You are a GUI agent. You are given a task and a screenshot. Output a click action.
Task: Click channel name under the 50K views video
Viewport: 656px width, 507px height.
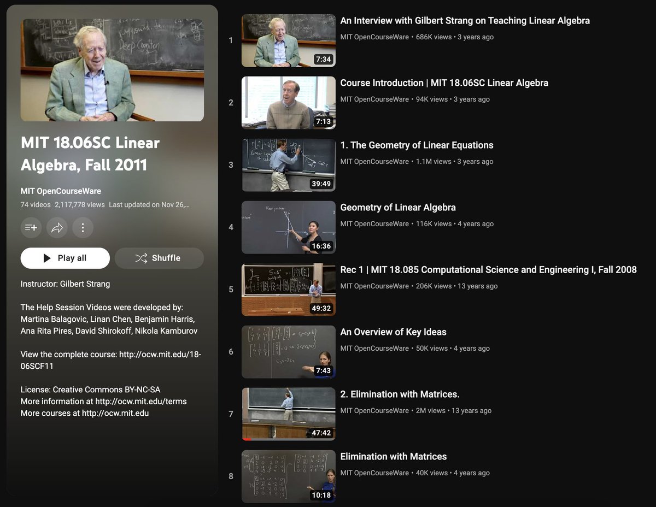[x=374, y=349]
